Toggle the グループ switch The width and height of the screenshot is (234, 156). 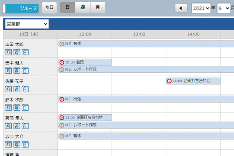(20, 8)
